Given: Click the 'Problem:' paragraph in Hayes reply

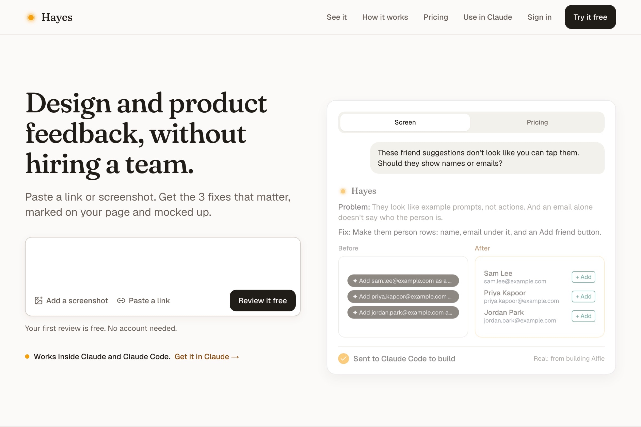Looking at the screenshot, I should (465, 212).
